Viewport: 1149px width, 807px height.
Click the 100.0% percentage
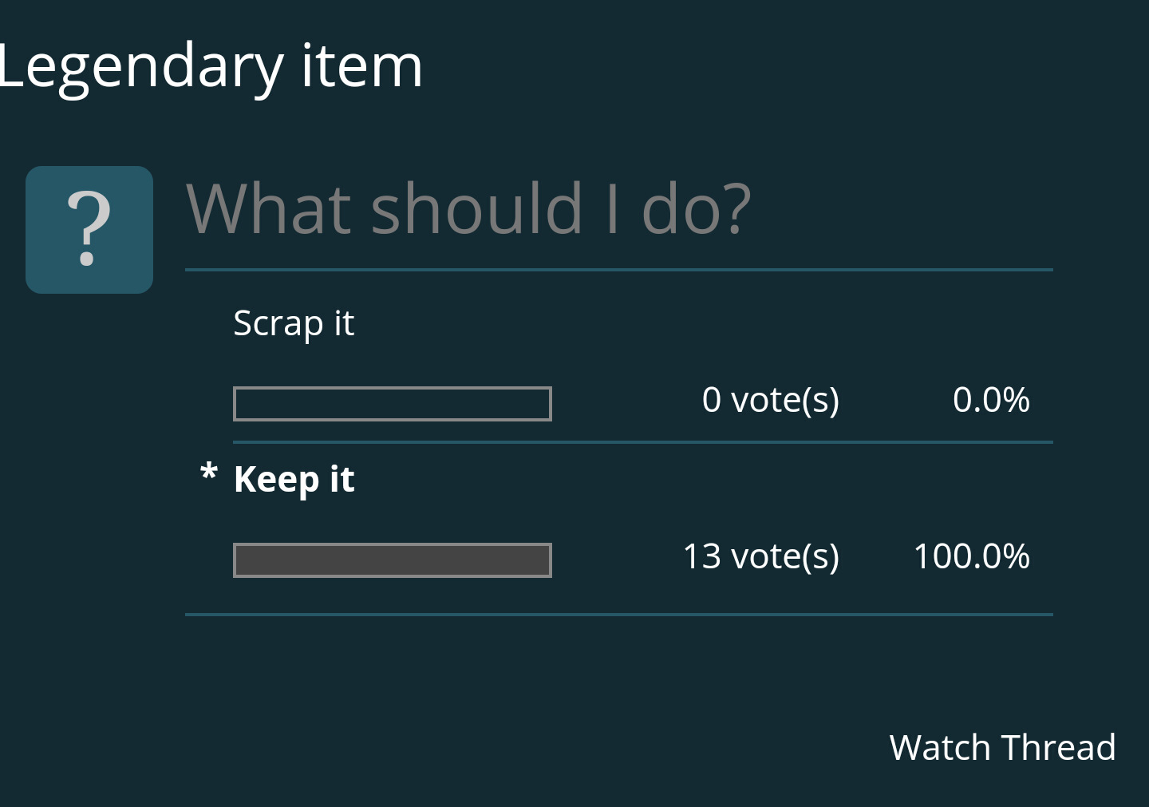coord(971,556)
